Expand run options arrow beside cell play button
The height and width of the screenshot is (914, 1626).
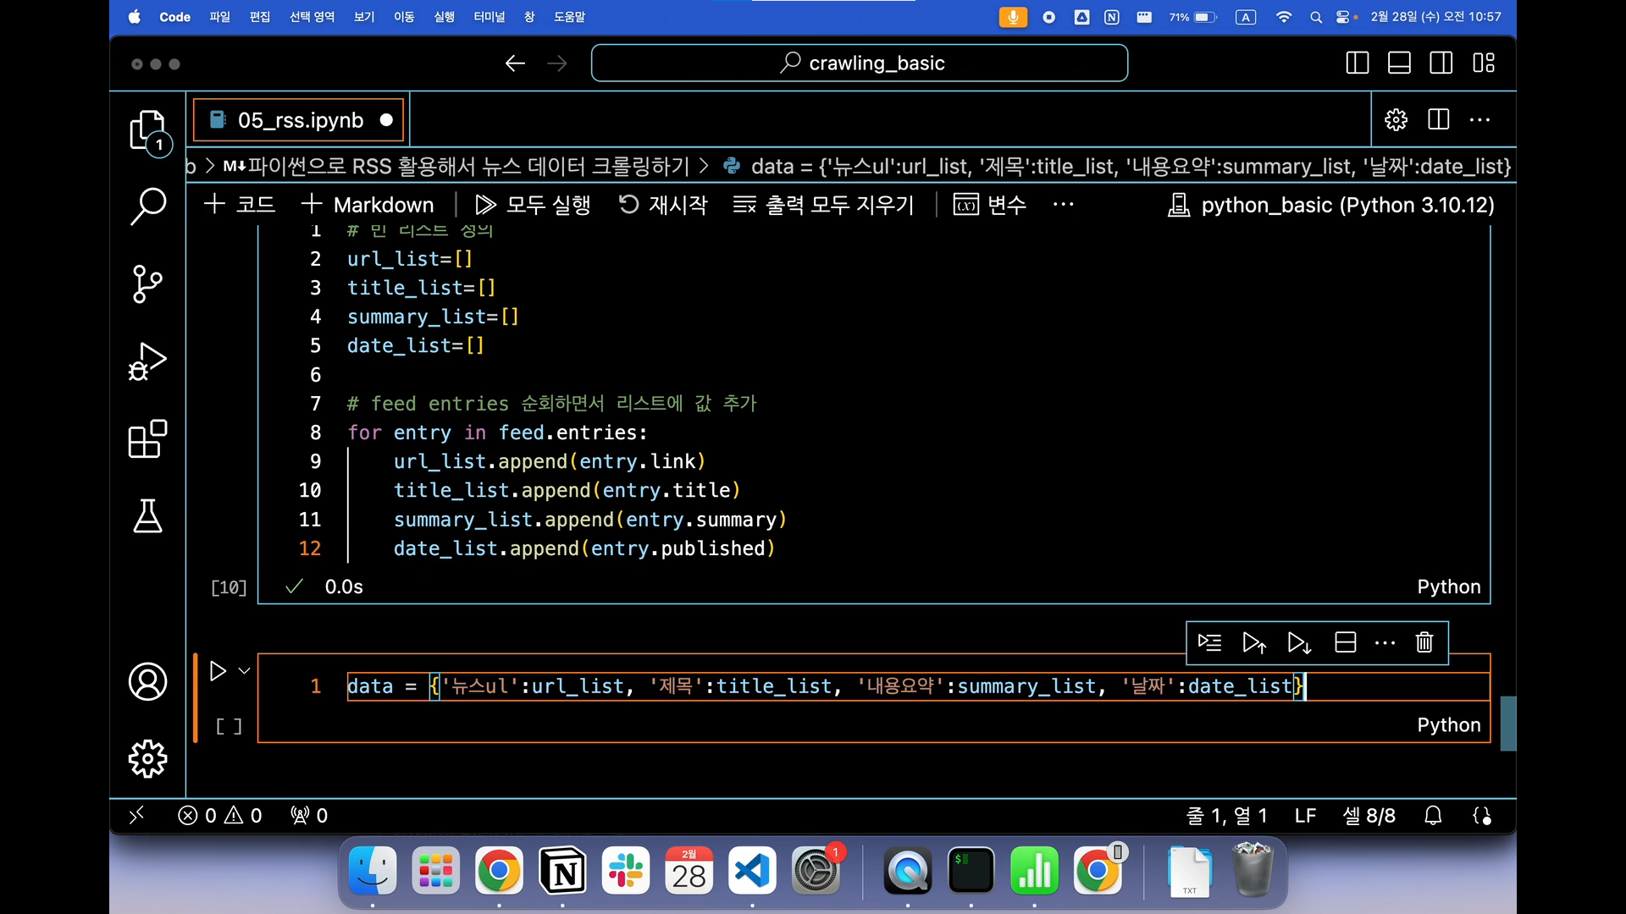[x=245, y=671]
